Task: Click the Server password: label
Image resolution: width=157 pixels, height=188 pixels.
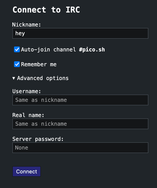Action: click(x=38, y=139)
